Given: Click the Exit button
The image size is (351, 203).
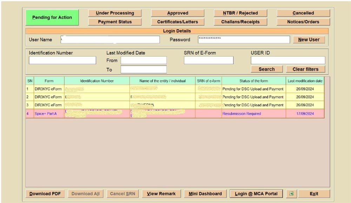Looking at the screenshot, I should click(x=314, y=194).
